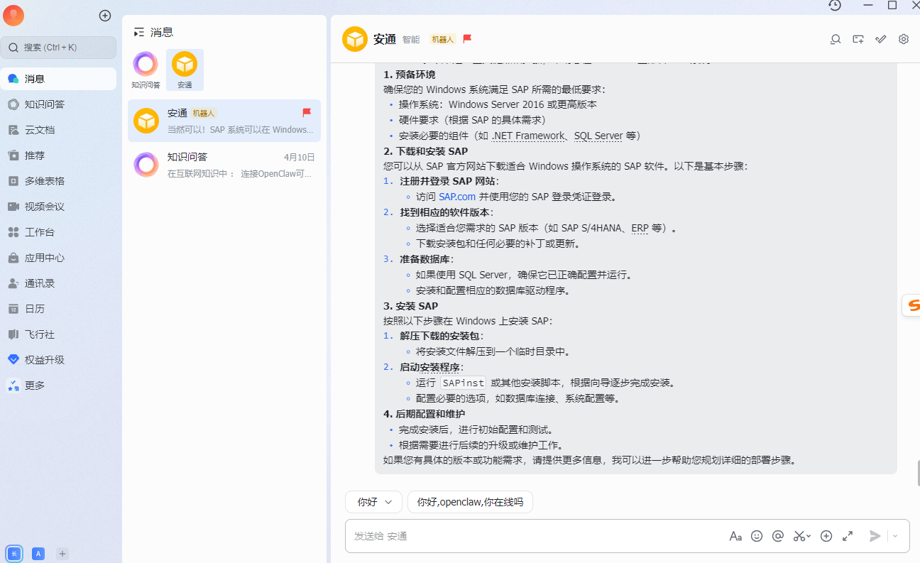Open text formatting (Aa) in the input bar
This screenshot has width=920, height=563.
(735, 536)
